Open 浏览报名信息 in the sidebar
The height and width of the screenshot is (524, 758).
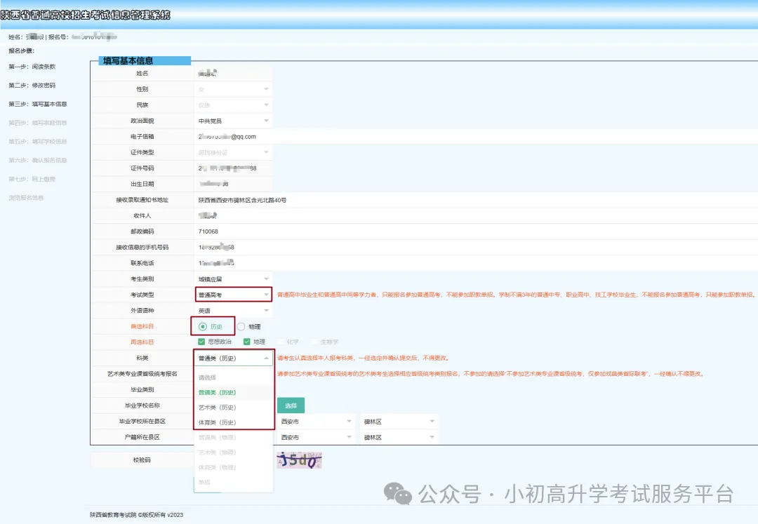(x=26, y=198)
